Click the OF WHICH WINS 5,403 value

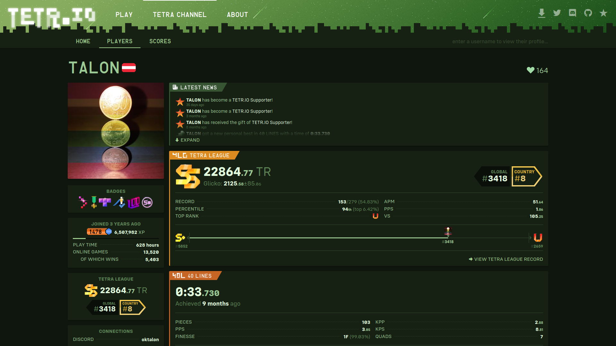click(152, 259)
